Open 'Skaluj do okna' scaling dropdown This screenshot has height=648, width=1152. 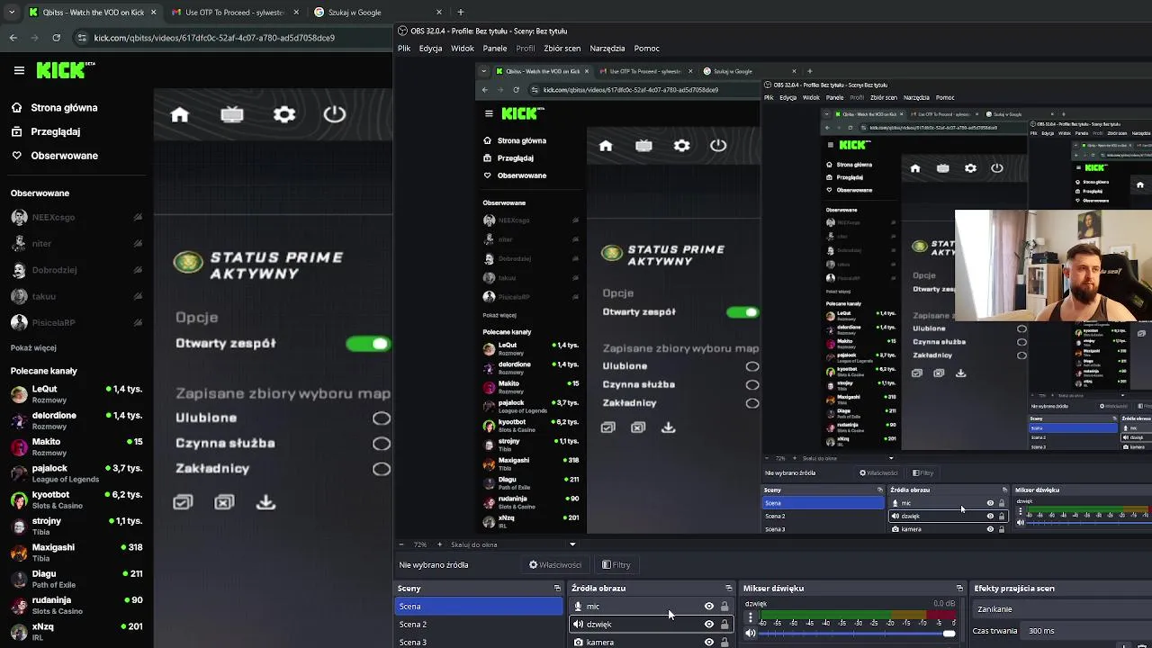514,544
